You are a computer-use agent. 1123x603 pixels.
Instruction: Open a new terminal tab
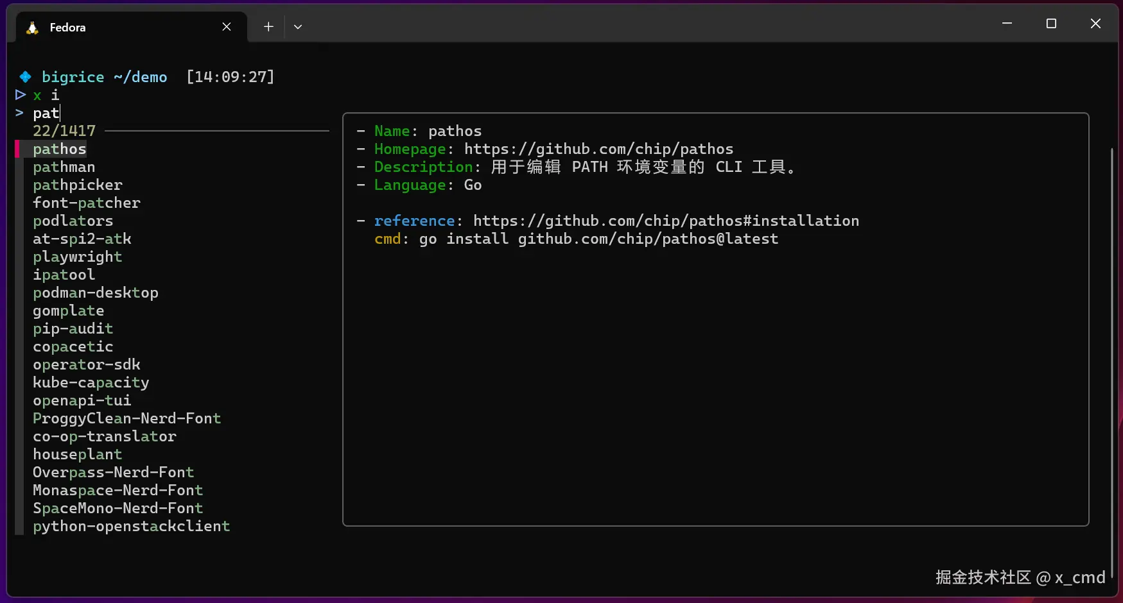268,27
